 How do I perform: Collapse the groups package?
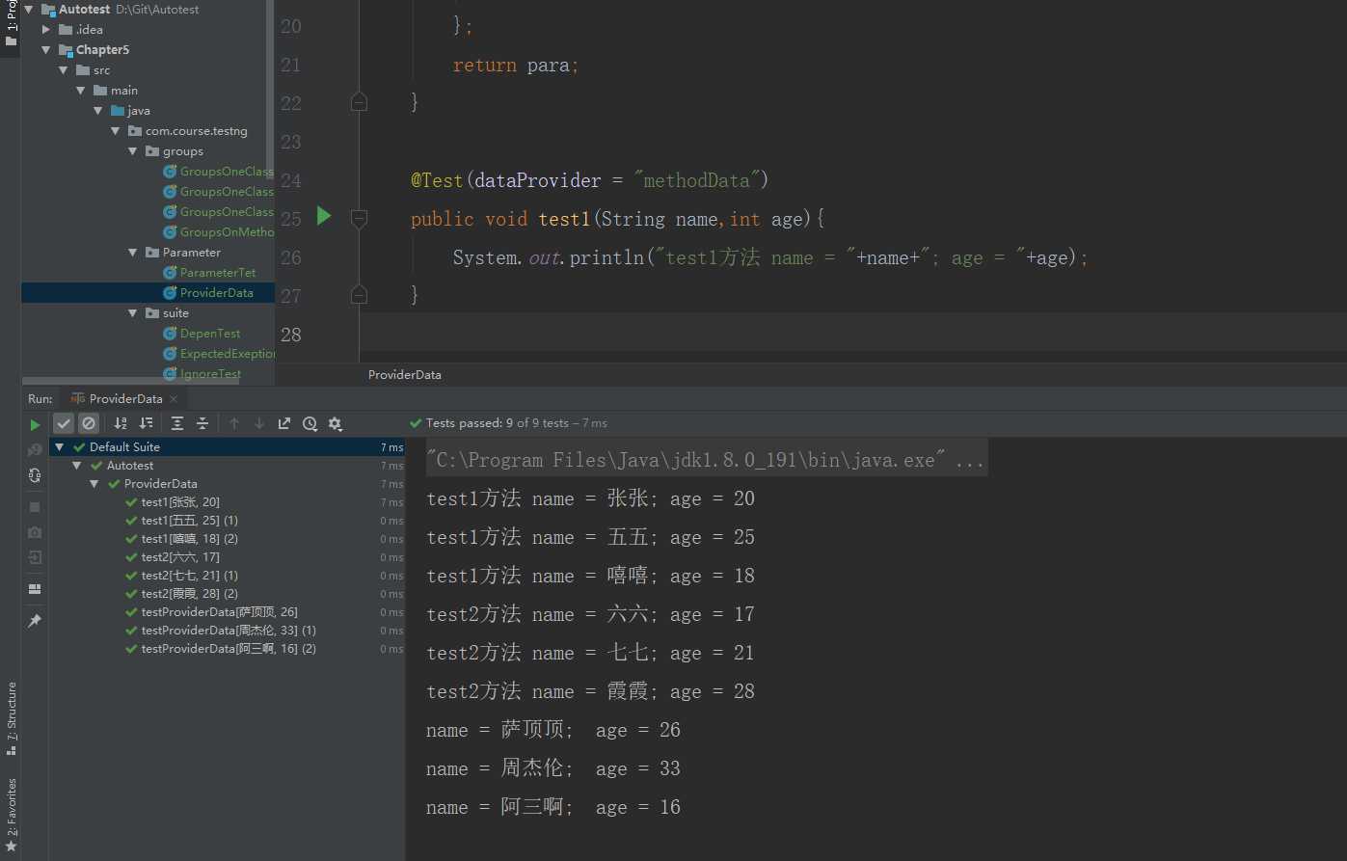[133, 151]
